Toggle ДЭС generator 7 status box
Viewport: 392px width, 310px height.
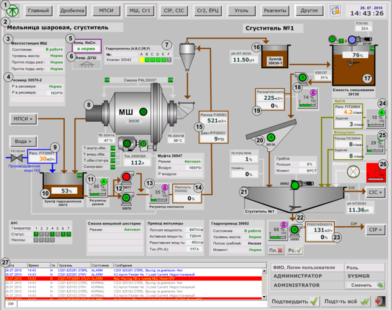tap(68, 234)
